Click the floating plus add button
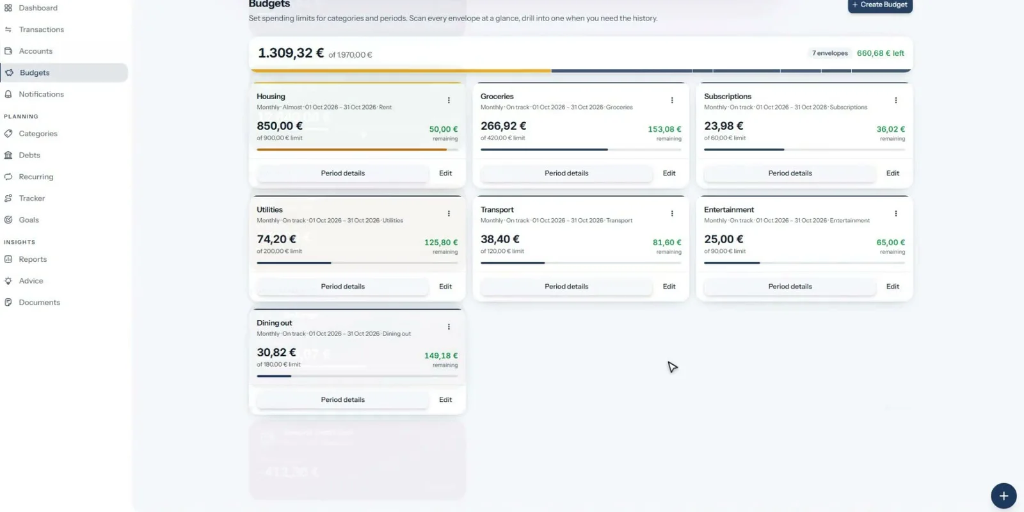Viewport: 1024px width, 512px height. (x=1004, y=496)
